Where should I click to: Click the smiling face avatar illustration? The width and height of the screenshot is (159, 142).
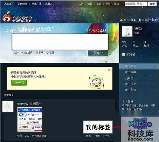point(97,82)
